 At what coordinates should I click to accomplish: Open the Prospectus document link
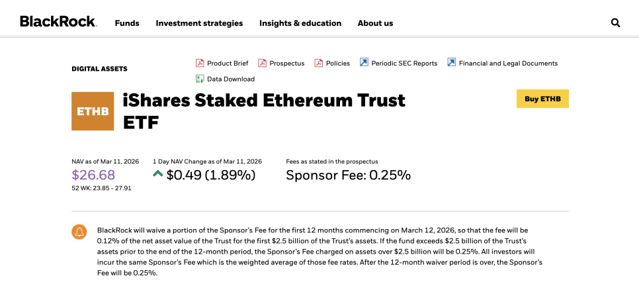point(287,64)
